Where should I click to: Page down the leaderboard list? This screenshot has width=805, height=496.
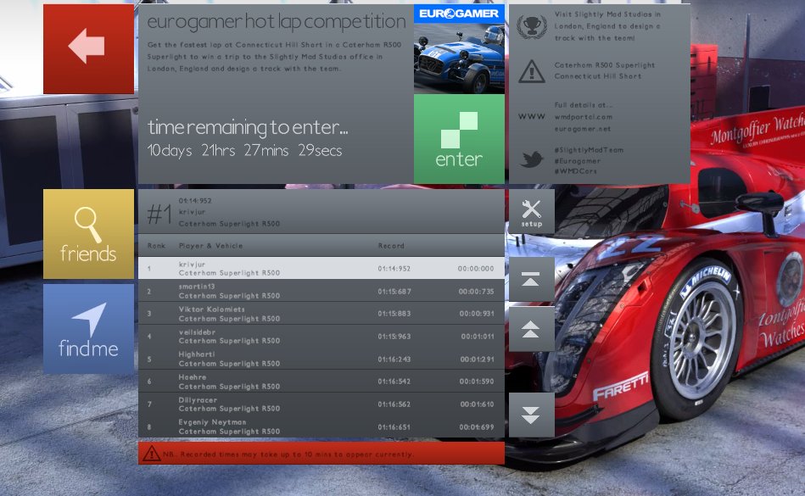coord(531,415)
